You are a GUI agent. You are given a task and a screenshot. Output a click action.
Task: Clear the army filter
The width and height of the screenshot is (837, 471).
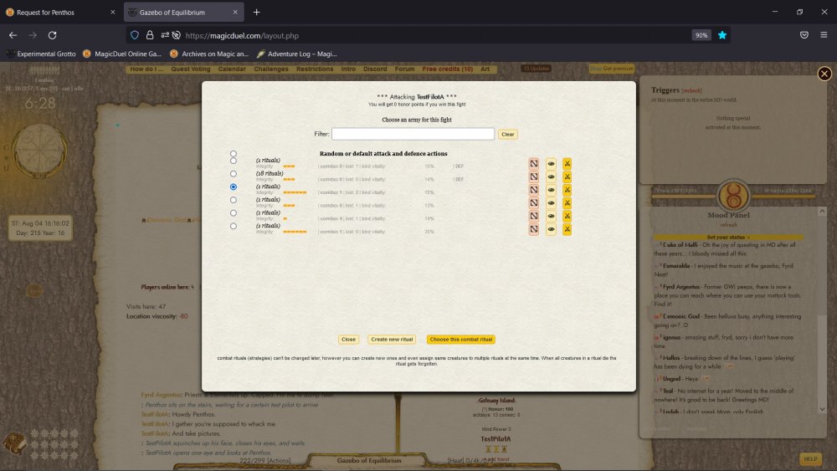[508, 134]
